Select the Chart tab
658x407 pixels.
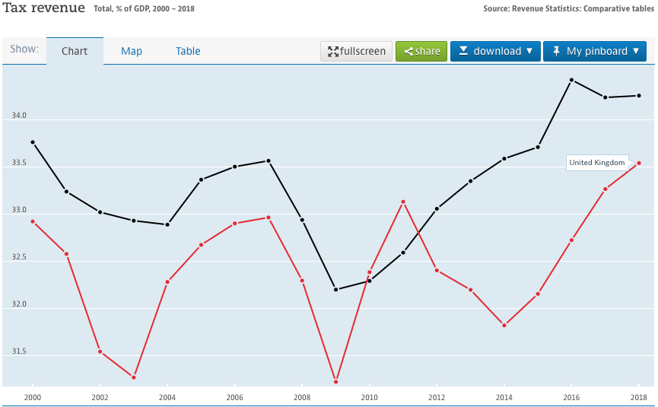point(75,51)
